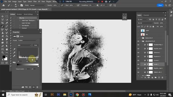Viewport: 173px width, 97px height.
Task: Click the shadow input level field
Action: 19,61
